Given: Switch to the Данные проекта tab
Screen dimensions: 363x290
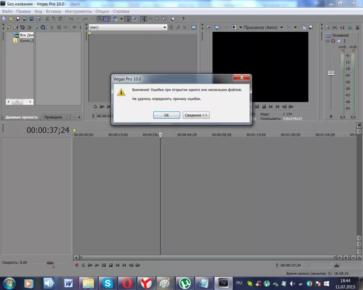Looking at the screenshot, I should click(x=21, y=117).
